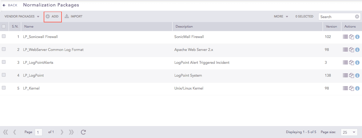The height and width of the screenshot is (138, 362).
Task: Open signature list icon for LP_Kernel
Action: (x=345, y=88)
